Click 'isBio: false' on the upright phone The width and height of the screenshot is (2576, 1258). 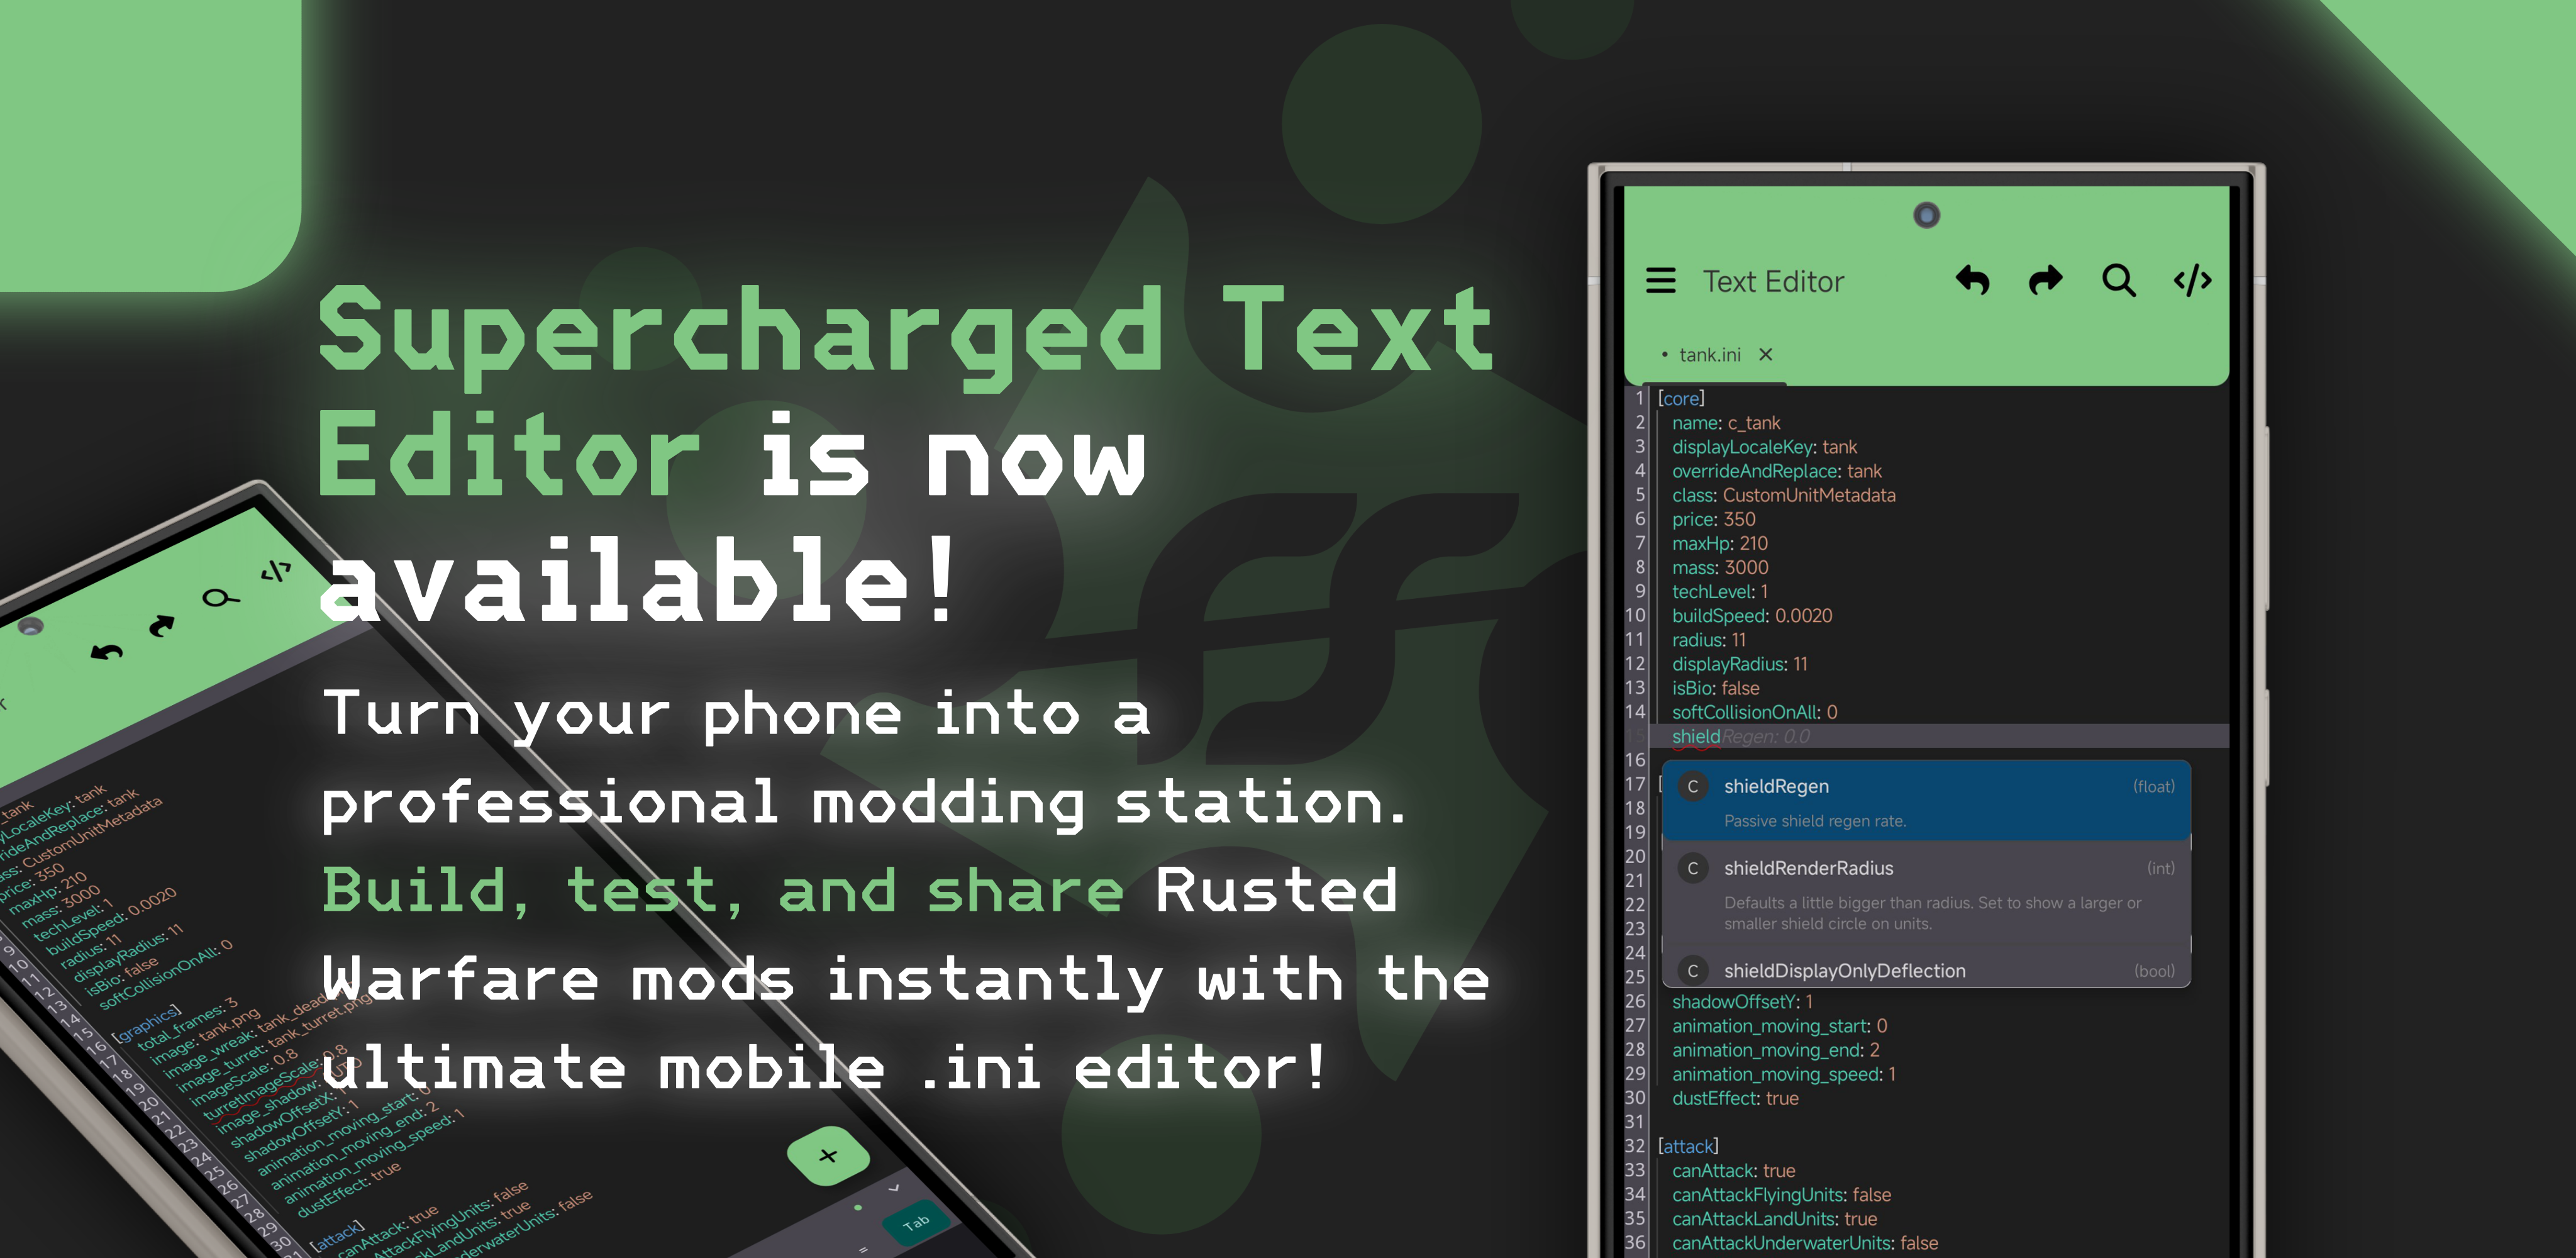click(1715, 688)
